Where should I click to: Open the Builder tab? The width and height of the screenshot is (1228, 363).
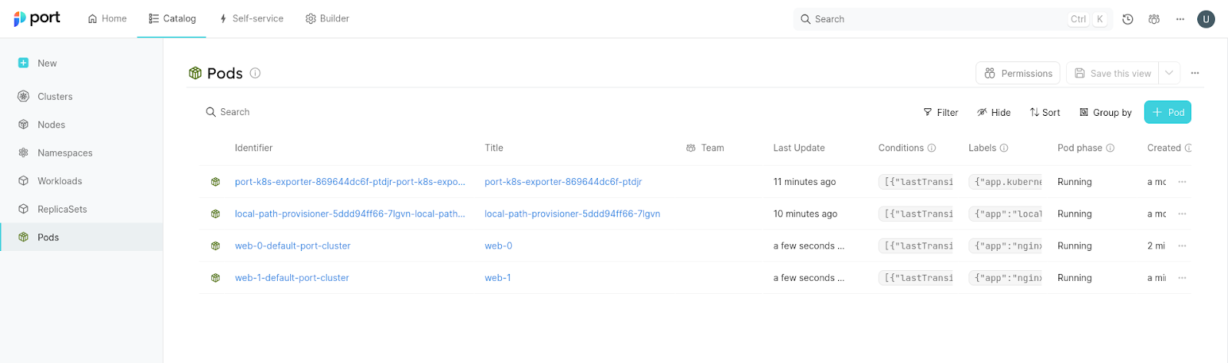[327, 18]
